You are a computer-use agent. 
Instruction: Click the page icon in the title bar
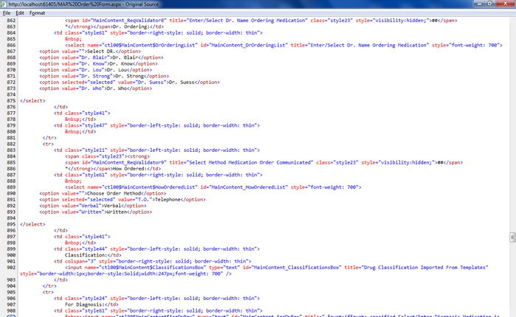tap(4, 4)
